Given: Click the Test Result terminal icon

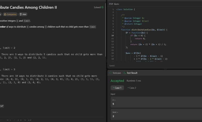Looking at the screenshot, I should 125,73.
